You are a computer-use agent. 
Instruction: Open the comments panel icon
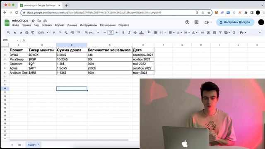pyautogui.click(x=196, y=22)
